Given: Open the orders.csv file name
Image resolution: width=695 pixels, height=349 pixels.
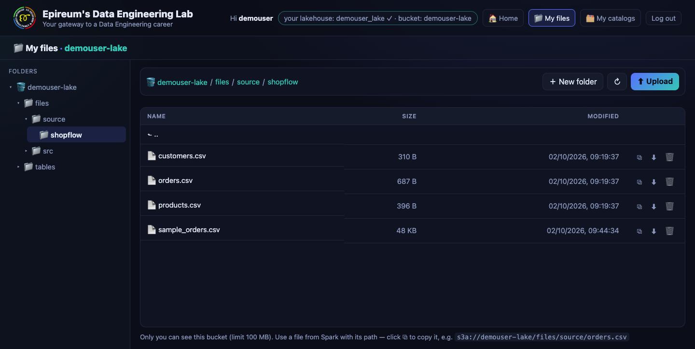Looking at the screenshot, I should coord(175,181).
